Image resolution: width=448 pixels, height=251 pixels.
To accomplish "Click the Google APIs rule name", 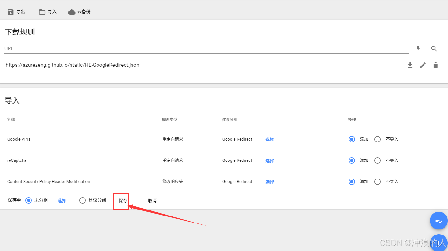I will click(x=19, y=139).
